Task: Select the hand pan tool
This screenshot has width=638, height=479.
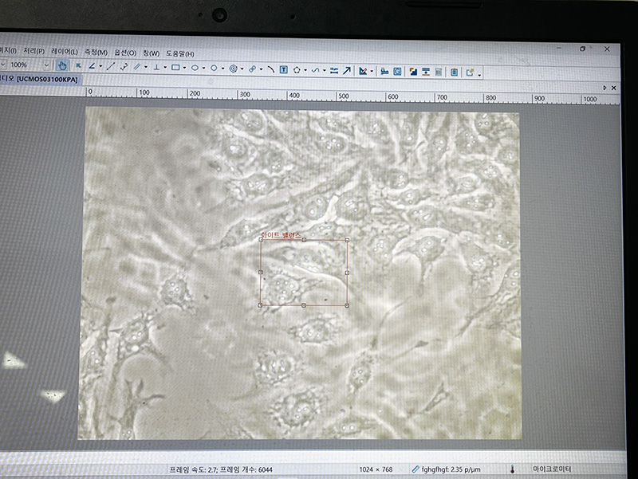Action: (62, 66)
